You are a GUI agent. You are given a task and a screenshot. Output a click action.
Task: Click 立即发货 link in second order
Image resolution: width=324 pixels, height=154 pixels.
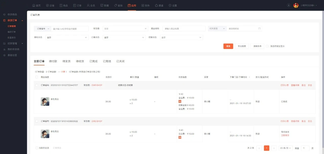point(285,135)
